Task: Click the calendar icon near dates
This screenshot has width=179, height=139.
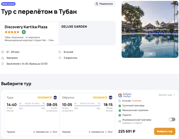Action: 3,52
